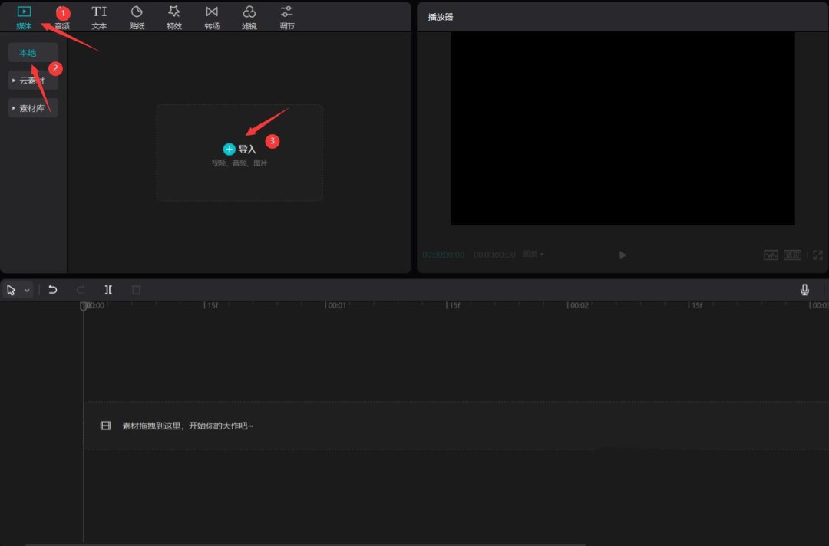Open the 贴纸 (Stickers) panel
This screenshot has width=829, height=546.
click(137, 17)
